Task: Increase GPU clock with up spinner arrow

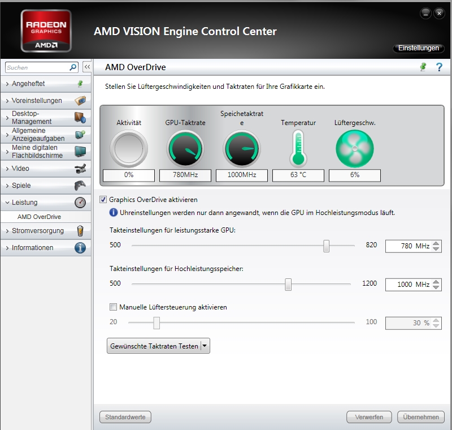Action: pyautogui.click(x=436, y=243)
